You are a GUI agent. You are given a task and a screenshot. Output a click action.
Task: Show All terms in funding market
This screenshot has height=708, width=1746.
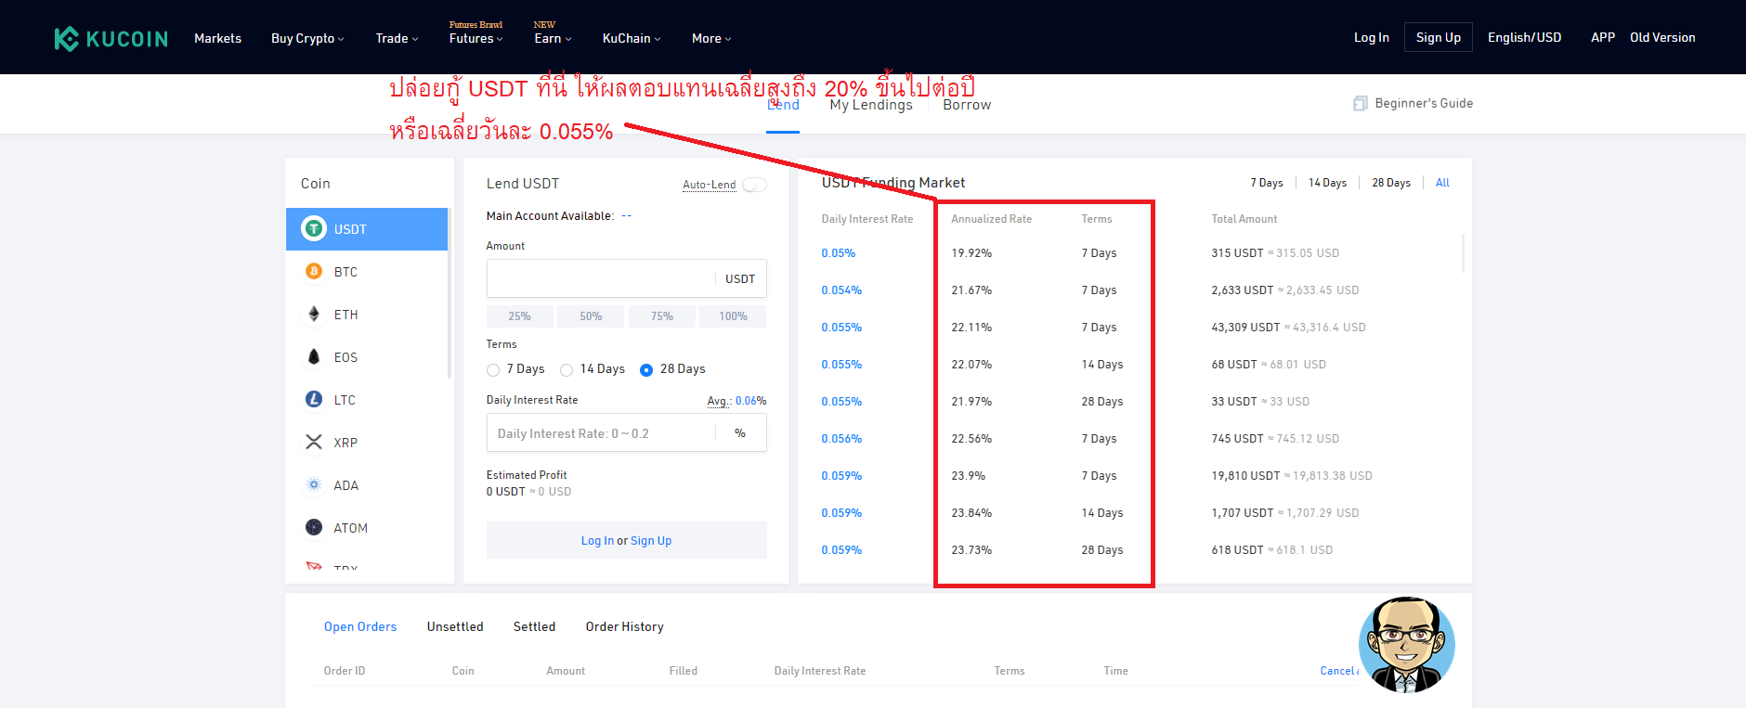(1442, 183)
